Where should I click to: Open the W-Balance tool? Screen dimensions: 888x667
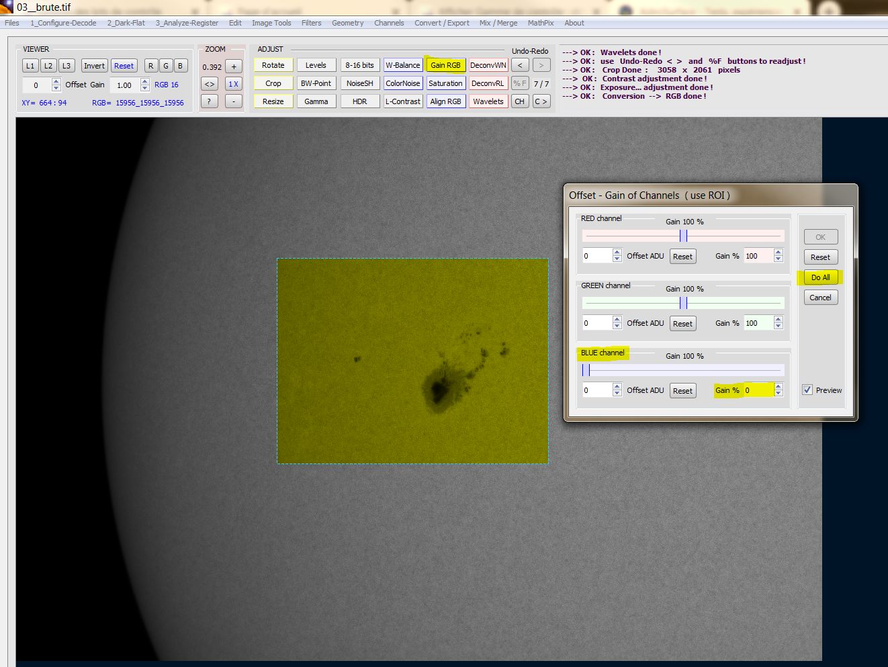click(x=403, y=65)
